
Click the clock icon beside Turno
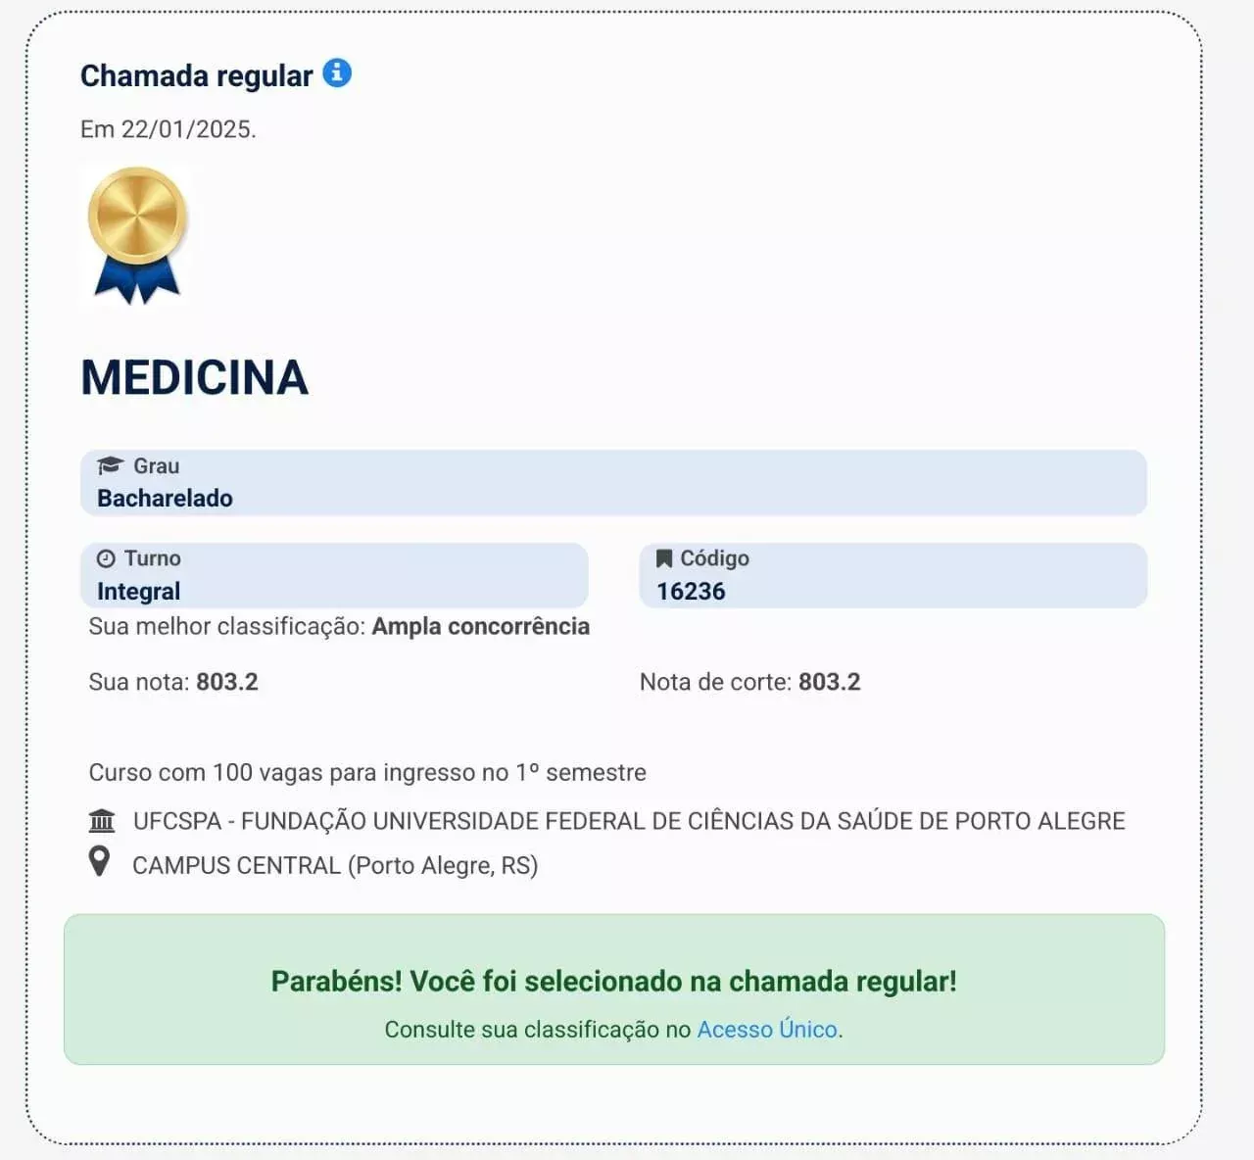pos(106,558)
